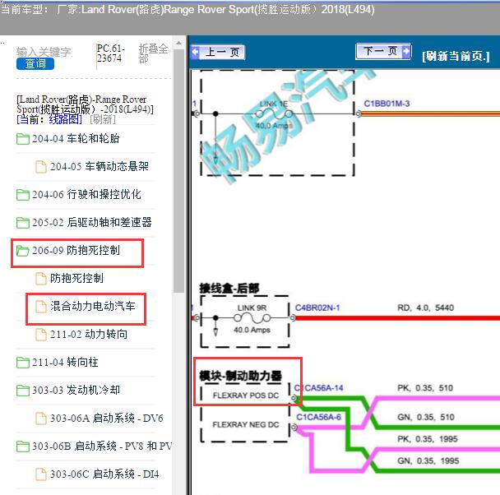
Task: Click the PC.61-23674 identifier text
Action: click(111, 53)
